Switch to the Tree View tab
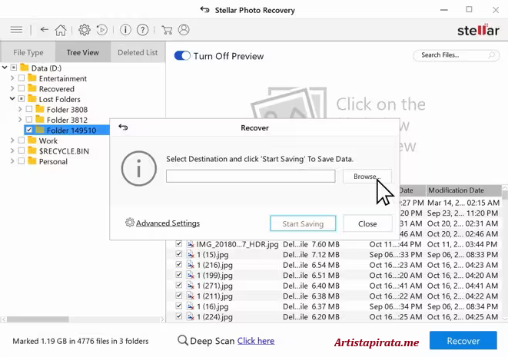Viewport: 508px width, 357px height. pos(82,52)
